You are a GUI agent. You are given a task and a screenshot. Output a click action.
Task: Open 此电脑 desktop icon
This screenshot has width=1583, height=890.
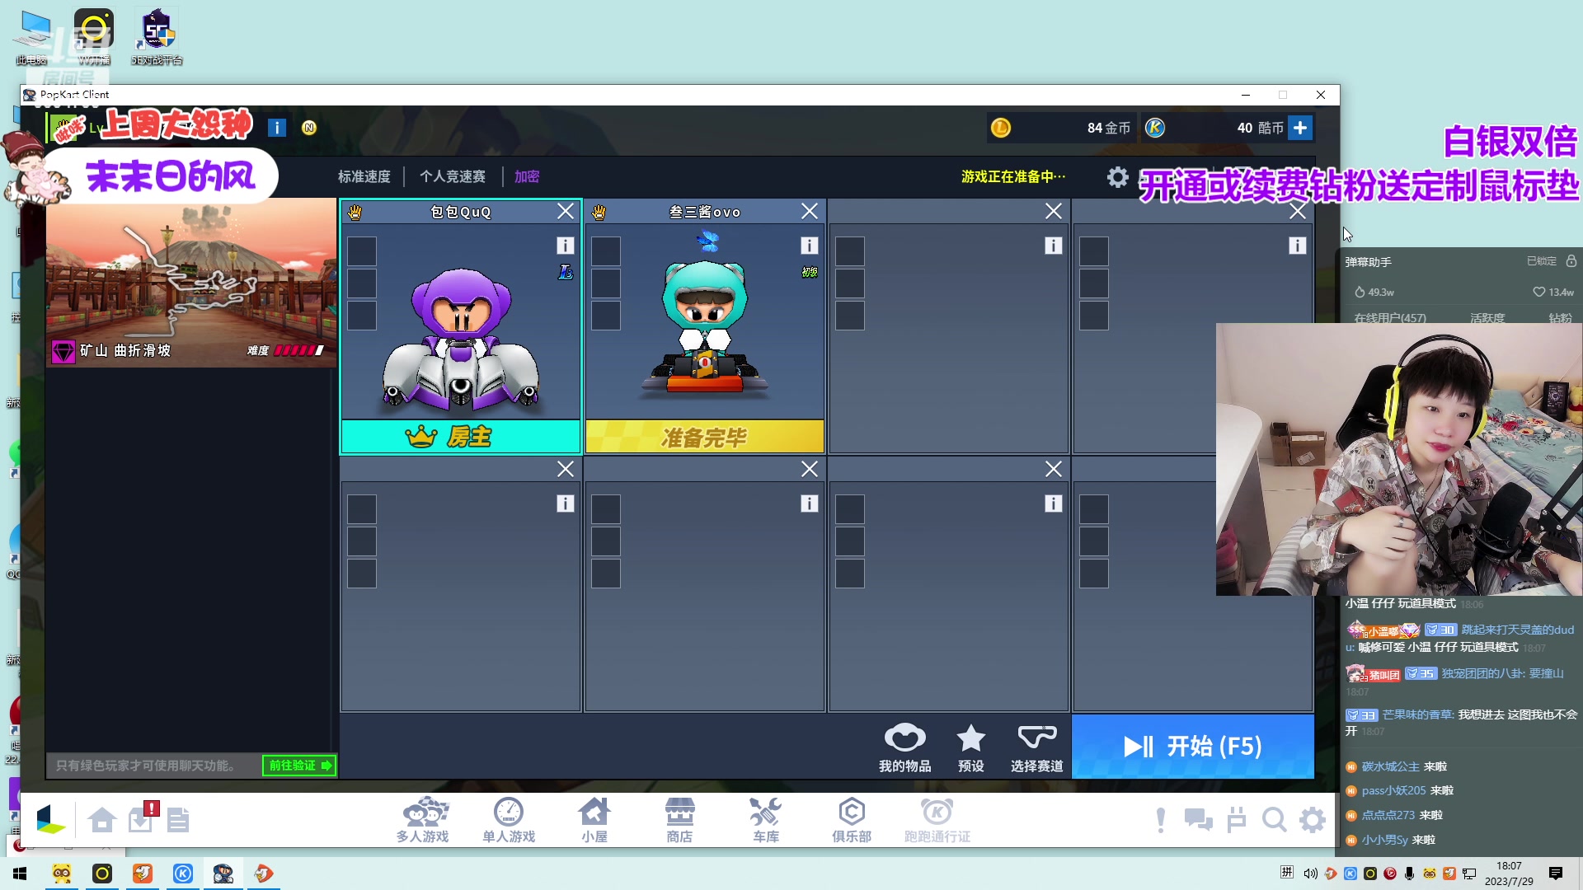pyautogui.click(x=33, y=37)
